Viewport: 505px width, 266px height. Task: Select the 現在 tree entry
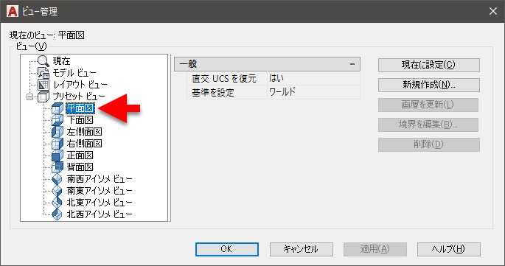coord(61,61)
